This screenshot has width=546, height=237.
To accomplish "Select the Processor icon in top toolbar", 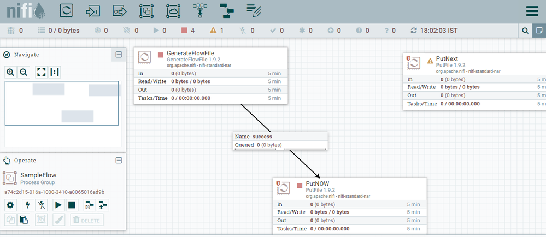I will click(66, 11).
